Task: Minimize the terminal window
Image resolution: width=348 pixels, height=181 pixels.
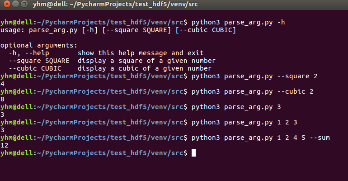Action: [x=14, y=5]
